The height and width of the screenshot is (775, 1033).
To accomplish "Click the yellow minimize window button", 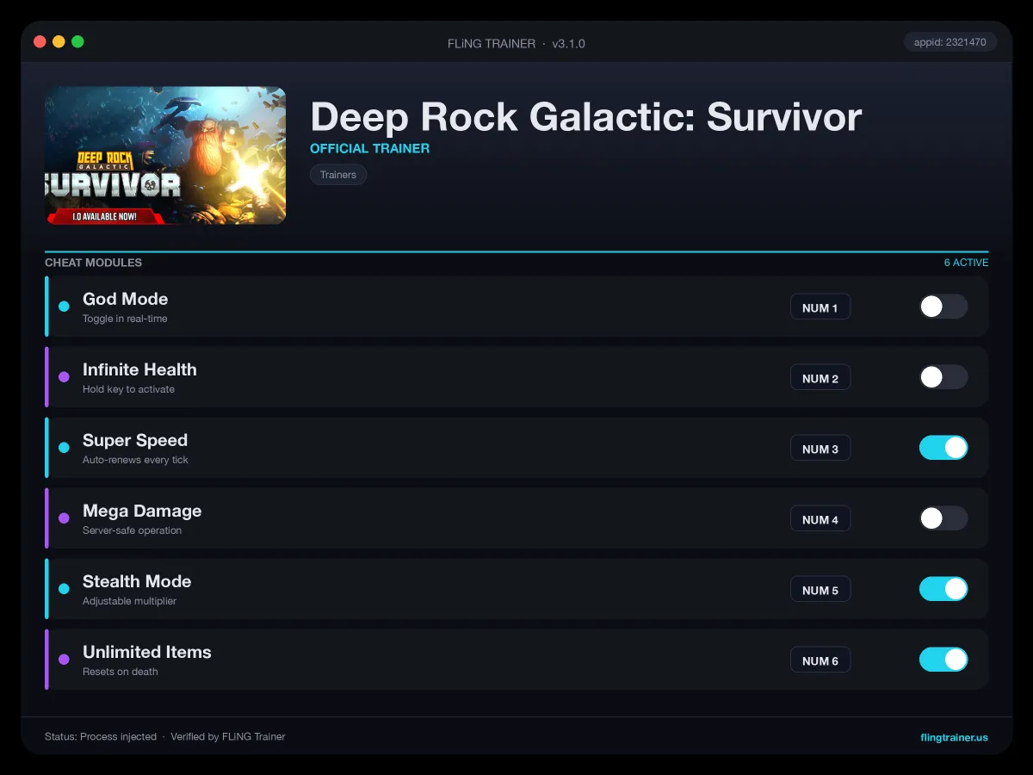I will click(59, 41).
